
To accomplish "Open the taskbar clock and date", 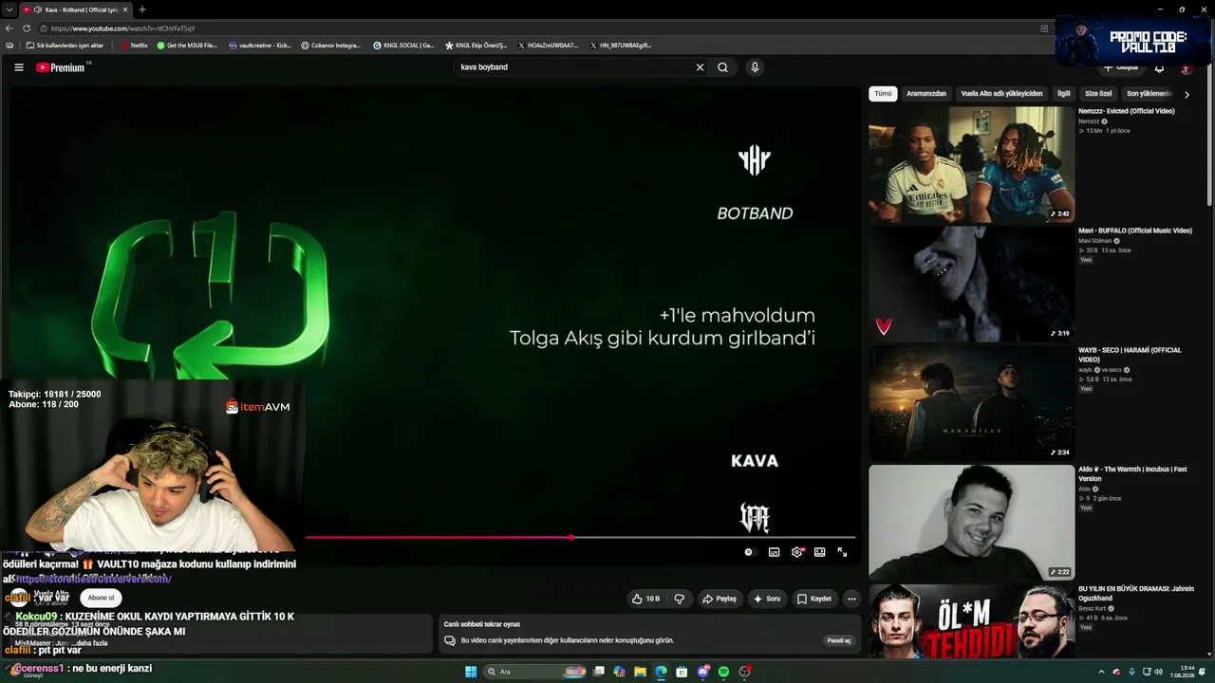I will (1181, 672).
